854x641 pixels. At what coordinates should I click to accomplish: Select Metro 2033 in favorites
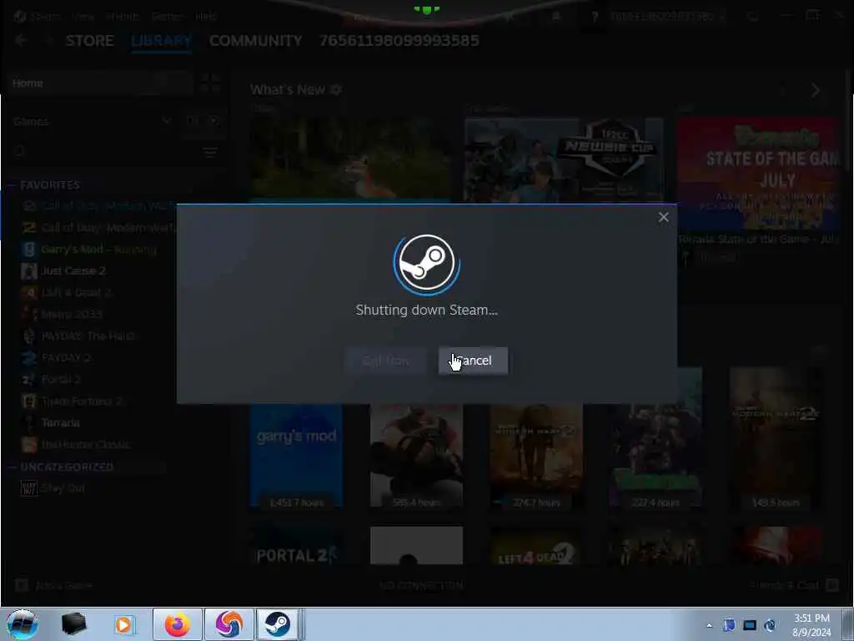pyautogui.click(x=72, y=315)
